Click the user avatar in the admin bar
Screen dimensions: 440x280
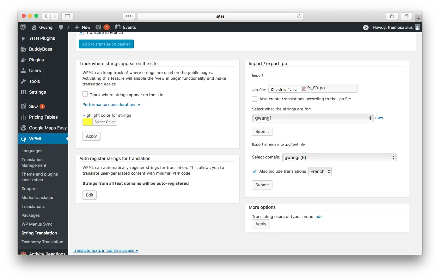[417, 27]
